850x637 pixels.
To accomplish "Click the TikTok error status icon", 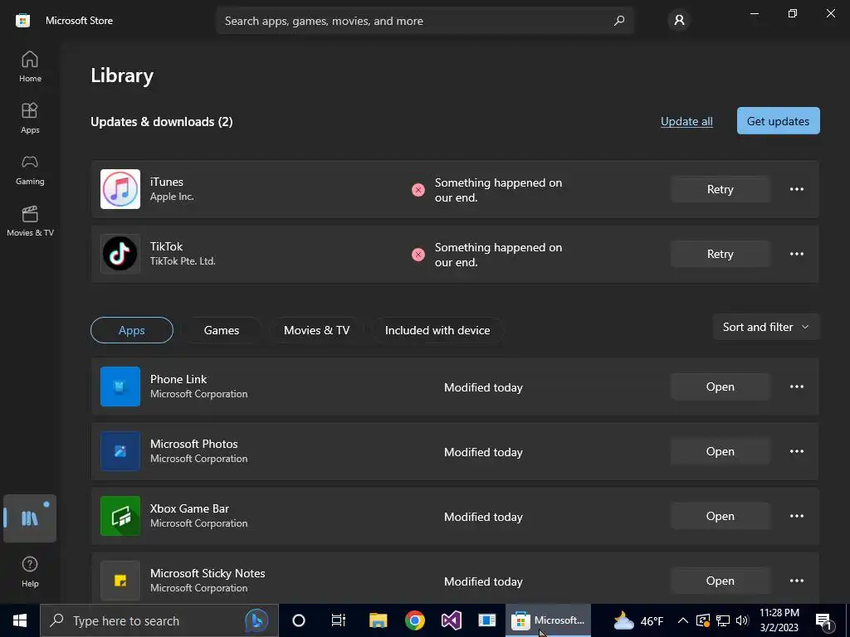I will [418, 255].
